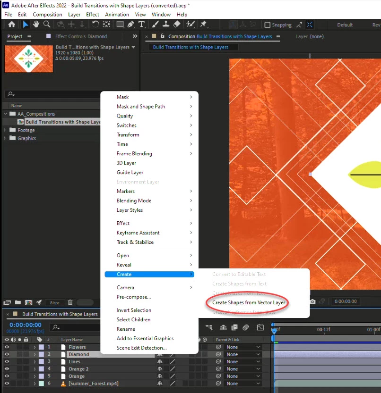381x393 pixels.
Task: Select Pre-compose from context menu
Action: click(134, 297)
